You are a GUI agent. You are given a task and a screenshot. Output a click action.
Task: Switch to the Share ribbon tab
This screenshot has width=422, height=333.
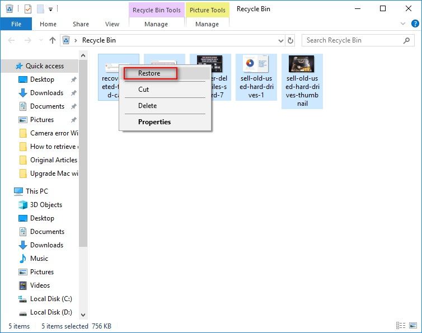(81, 24)
